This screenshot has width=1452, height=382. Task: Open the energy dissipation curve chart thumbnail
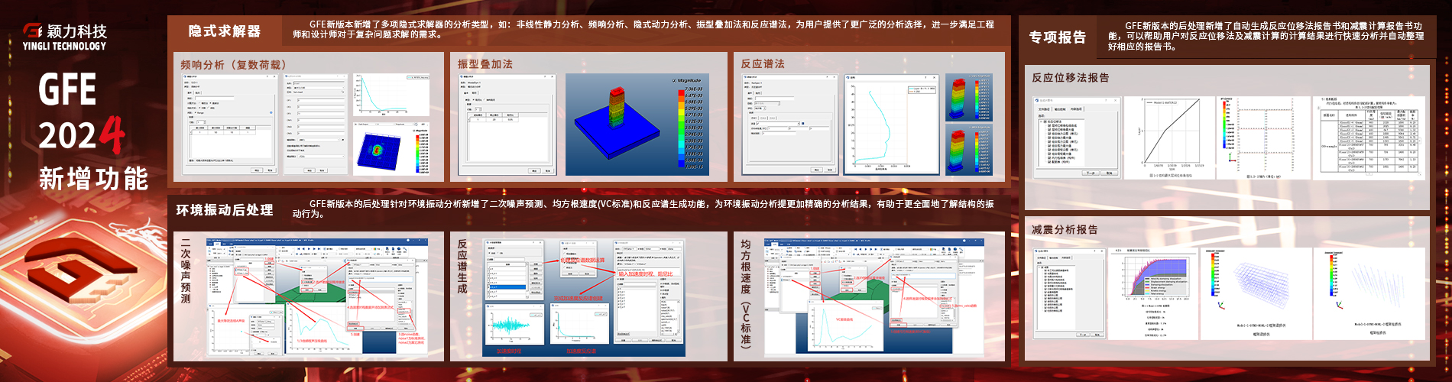[x=1154, y=293]
